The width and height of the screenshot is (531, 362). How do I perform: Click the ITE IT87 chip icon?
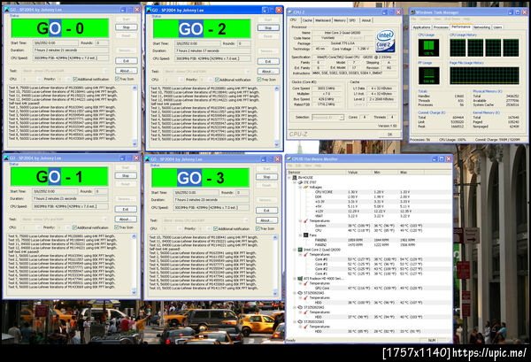tap(300, 182)
